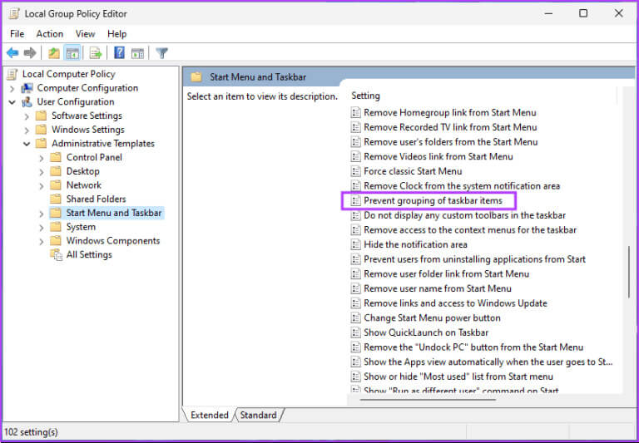Viewport: 639px width, 443px height.
Task: Click the app icon in the title bar
Action: (x=14, y=14)
